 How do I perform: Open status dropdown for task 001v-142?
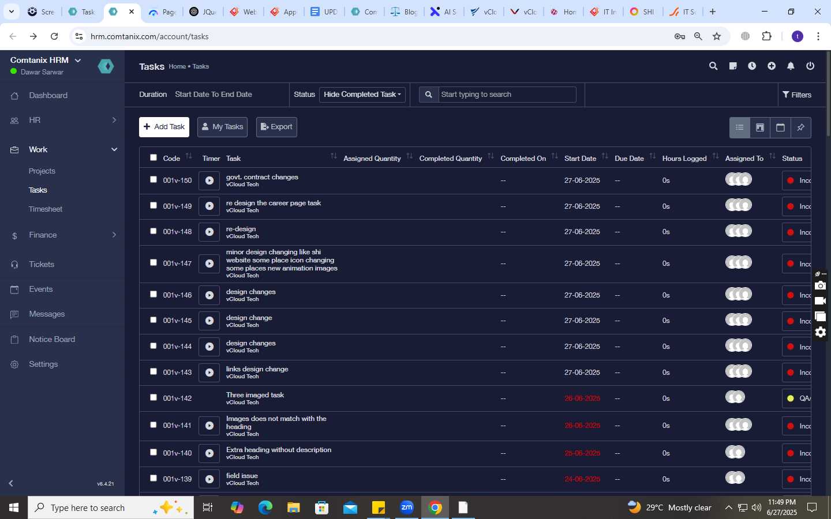tap(797, 398)
